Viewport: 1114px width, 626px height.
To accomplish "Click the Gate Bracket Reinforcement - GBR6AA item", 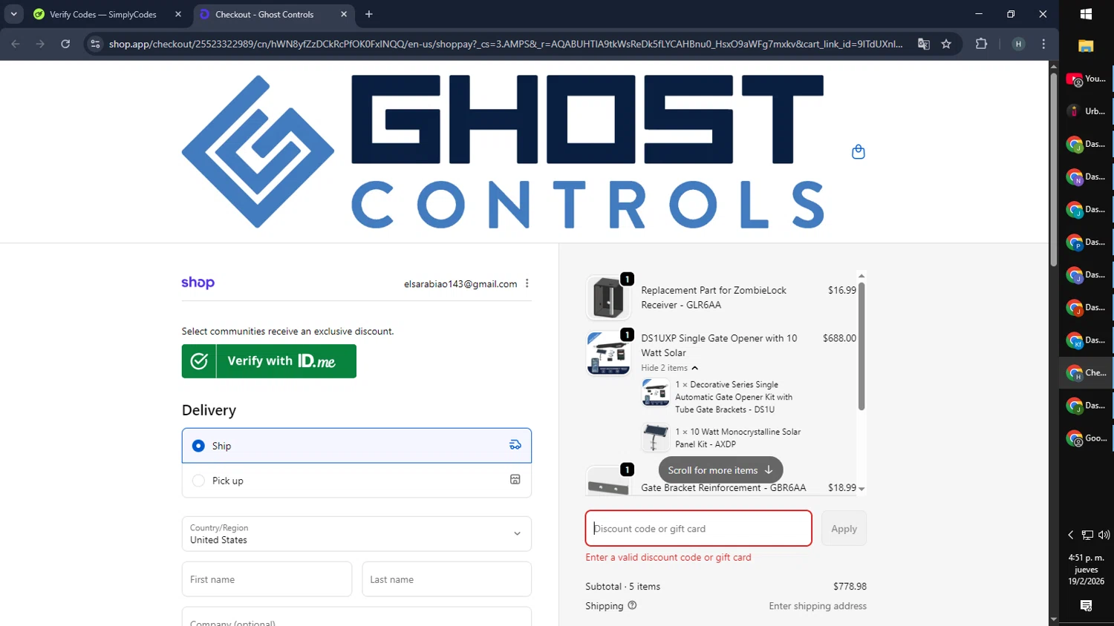I will [723, 487].
